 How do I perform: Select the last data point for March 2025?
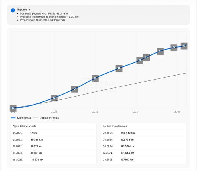[184, 46]
